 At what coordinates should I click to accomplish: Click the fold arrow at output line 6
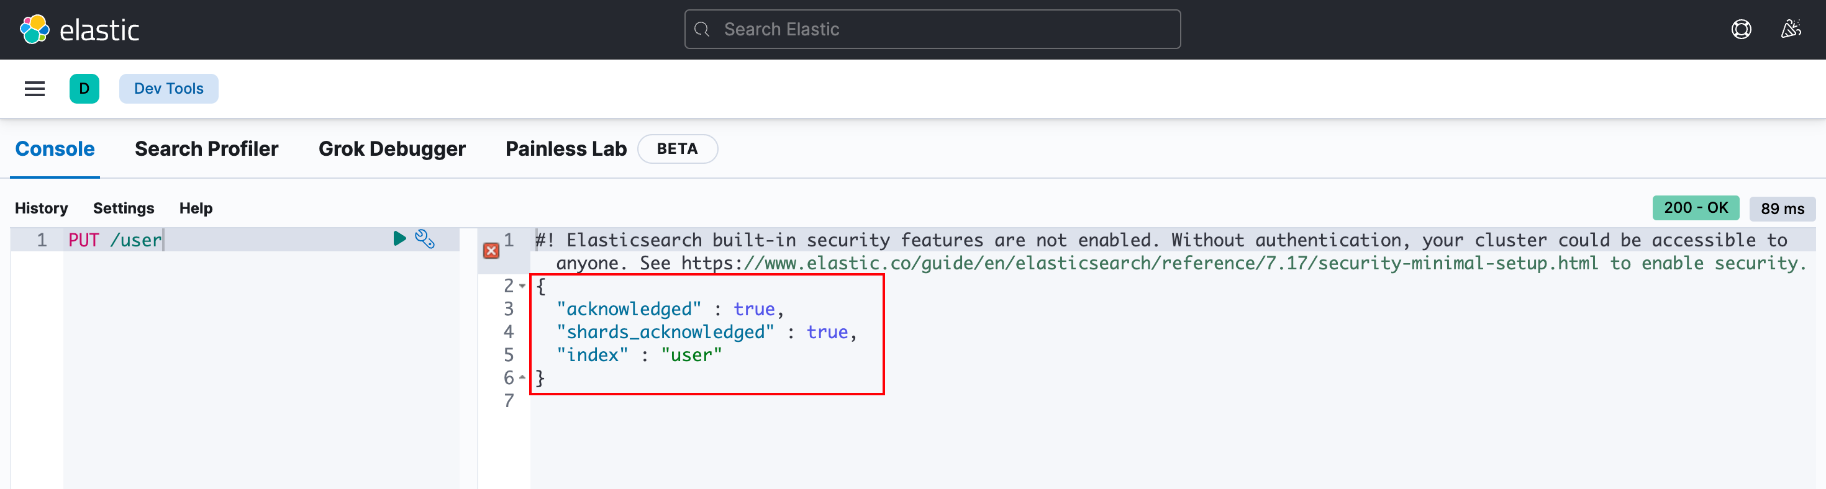[x=522, y=378]
